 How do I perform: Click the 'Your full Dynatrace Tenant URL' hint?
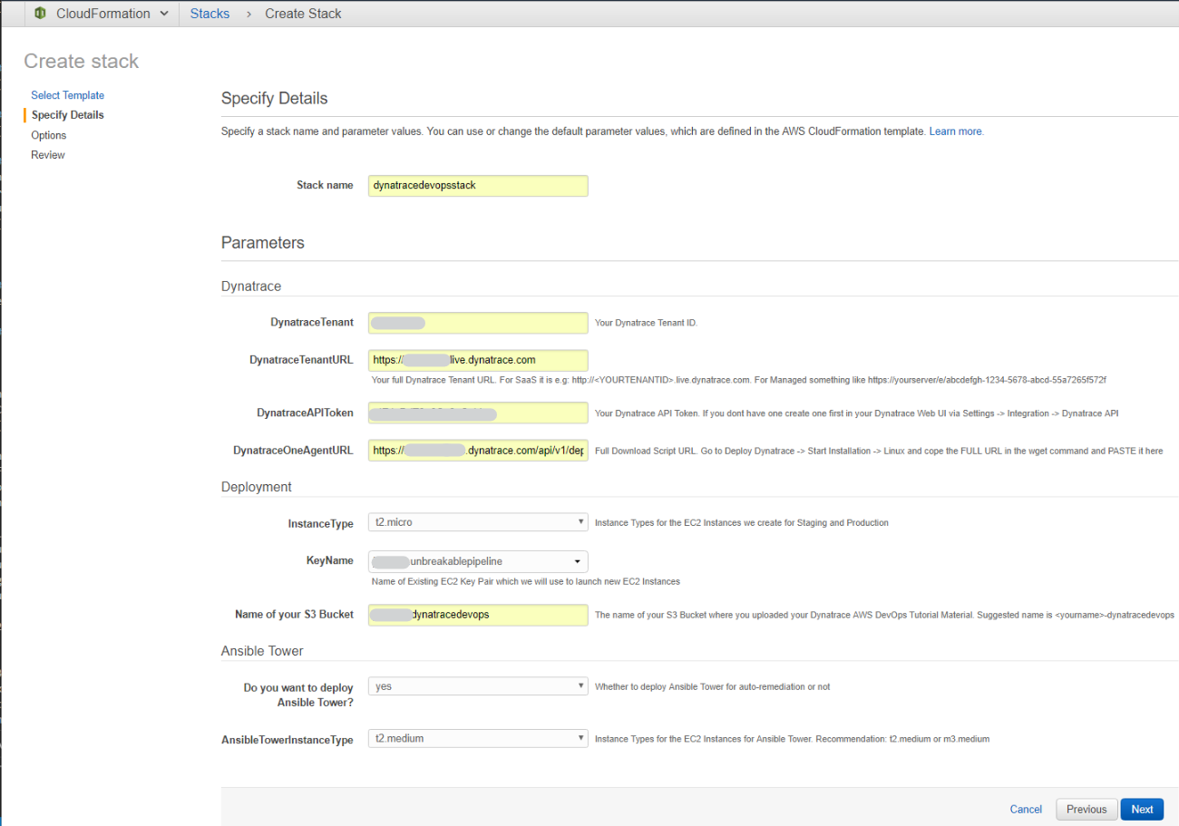point(739,380)
